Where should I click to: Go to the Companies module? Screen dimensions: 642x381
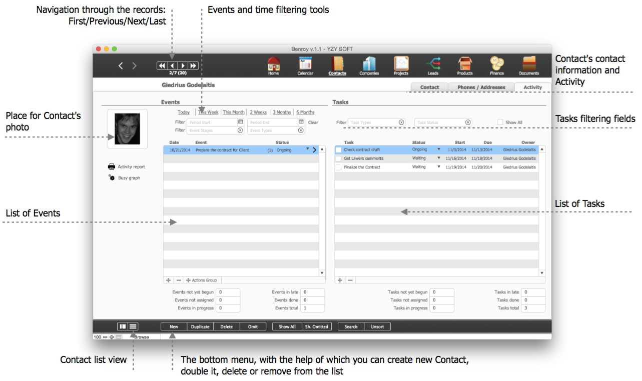369,63
